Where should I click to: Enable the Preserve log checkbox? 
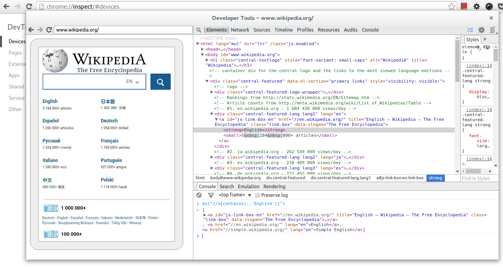[257, 195]
